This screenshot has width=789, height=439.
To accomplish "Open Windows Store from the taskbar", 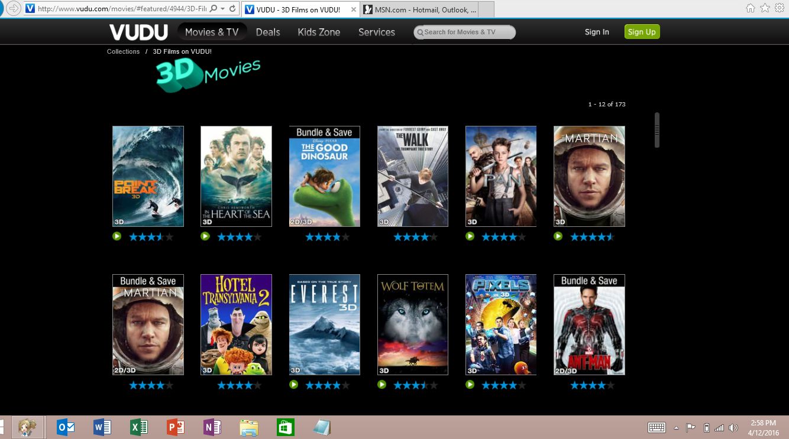I will (x=286, y=427).
